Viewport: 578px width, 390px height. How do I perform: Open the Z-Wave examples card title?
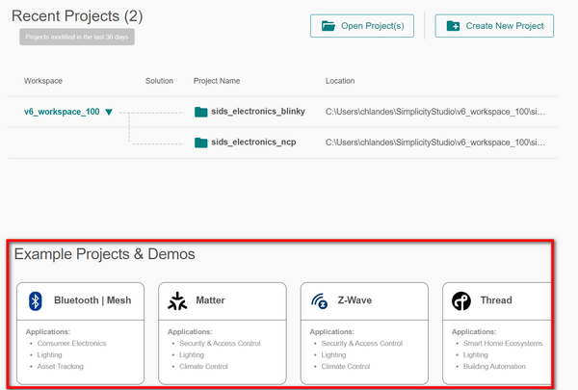click(355, 300)
